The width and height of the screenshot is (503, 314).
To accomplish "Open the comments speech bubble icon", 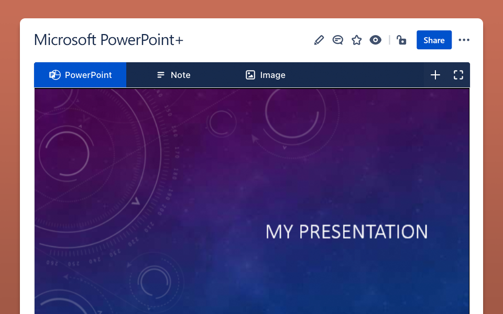I will [x=337, y=40].
